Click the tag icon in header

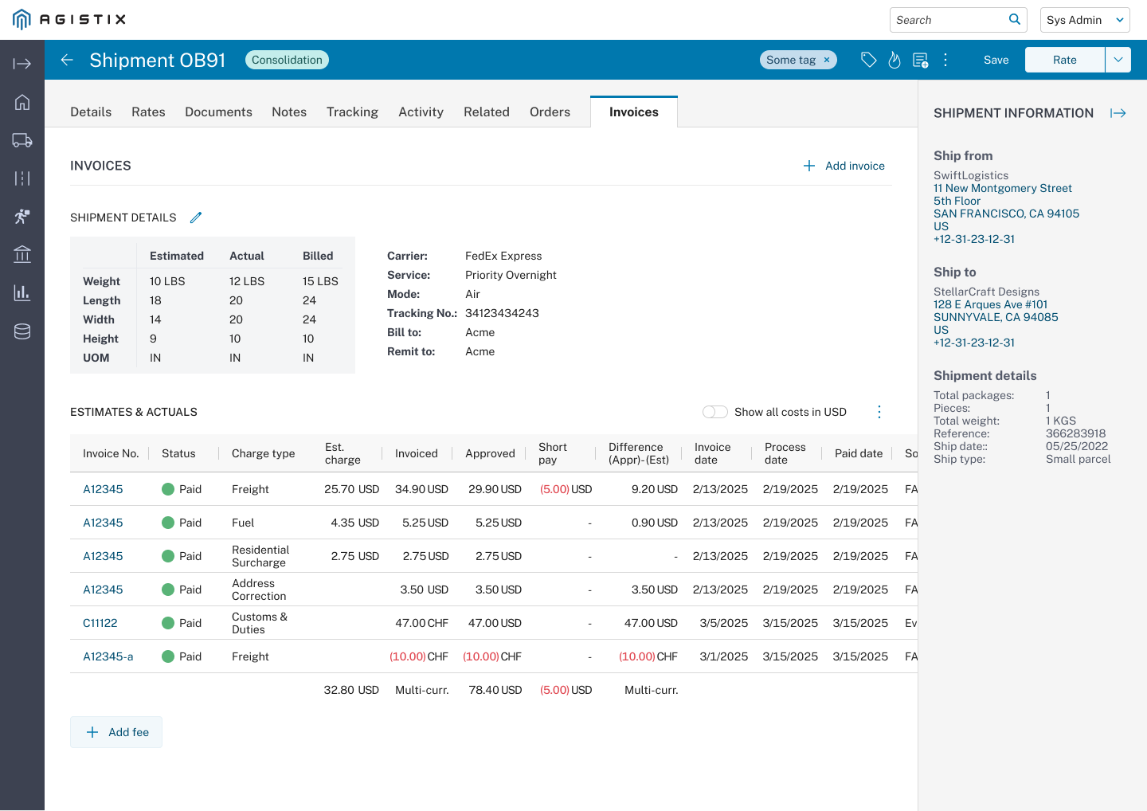click(x=869, y=60)
